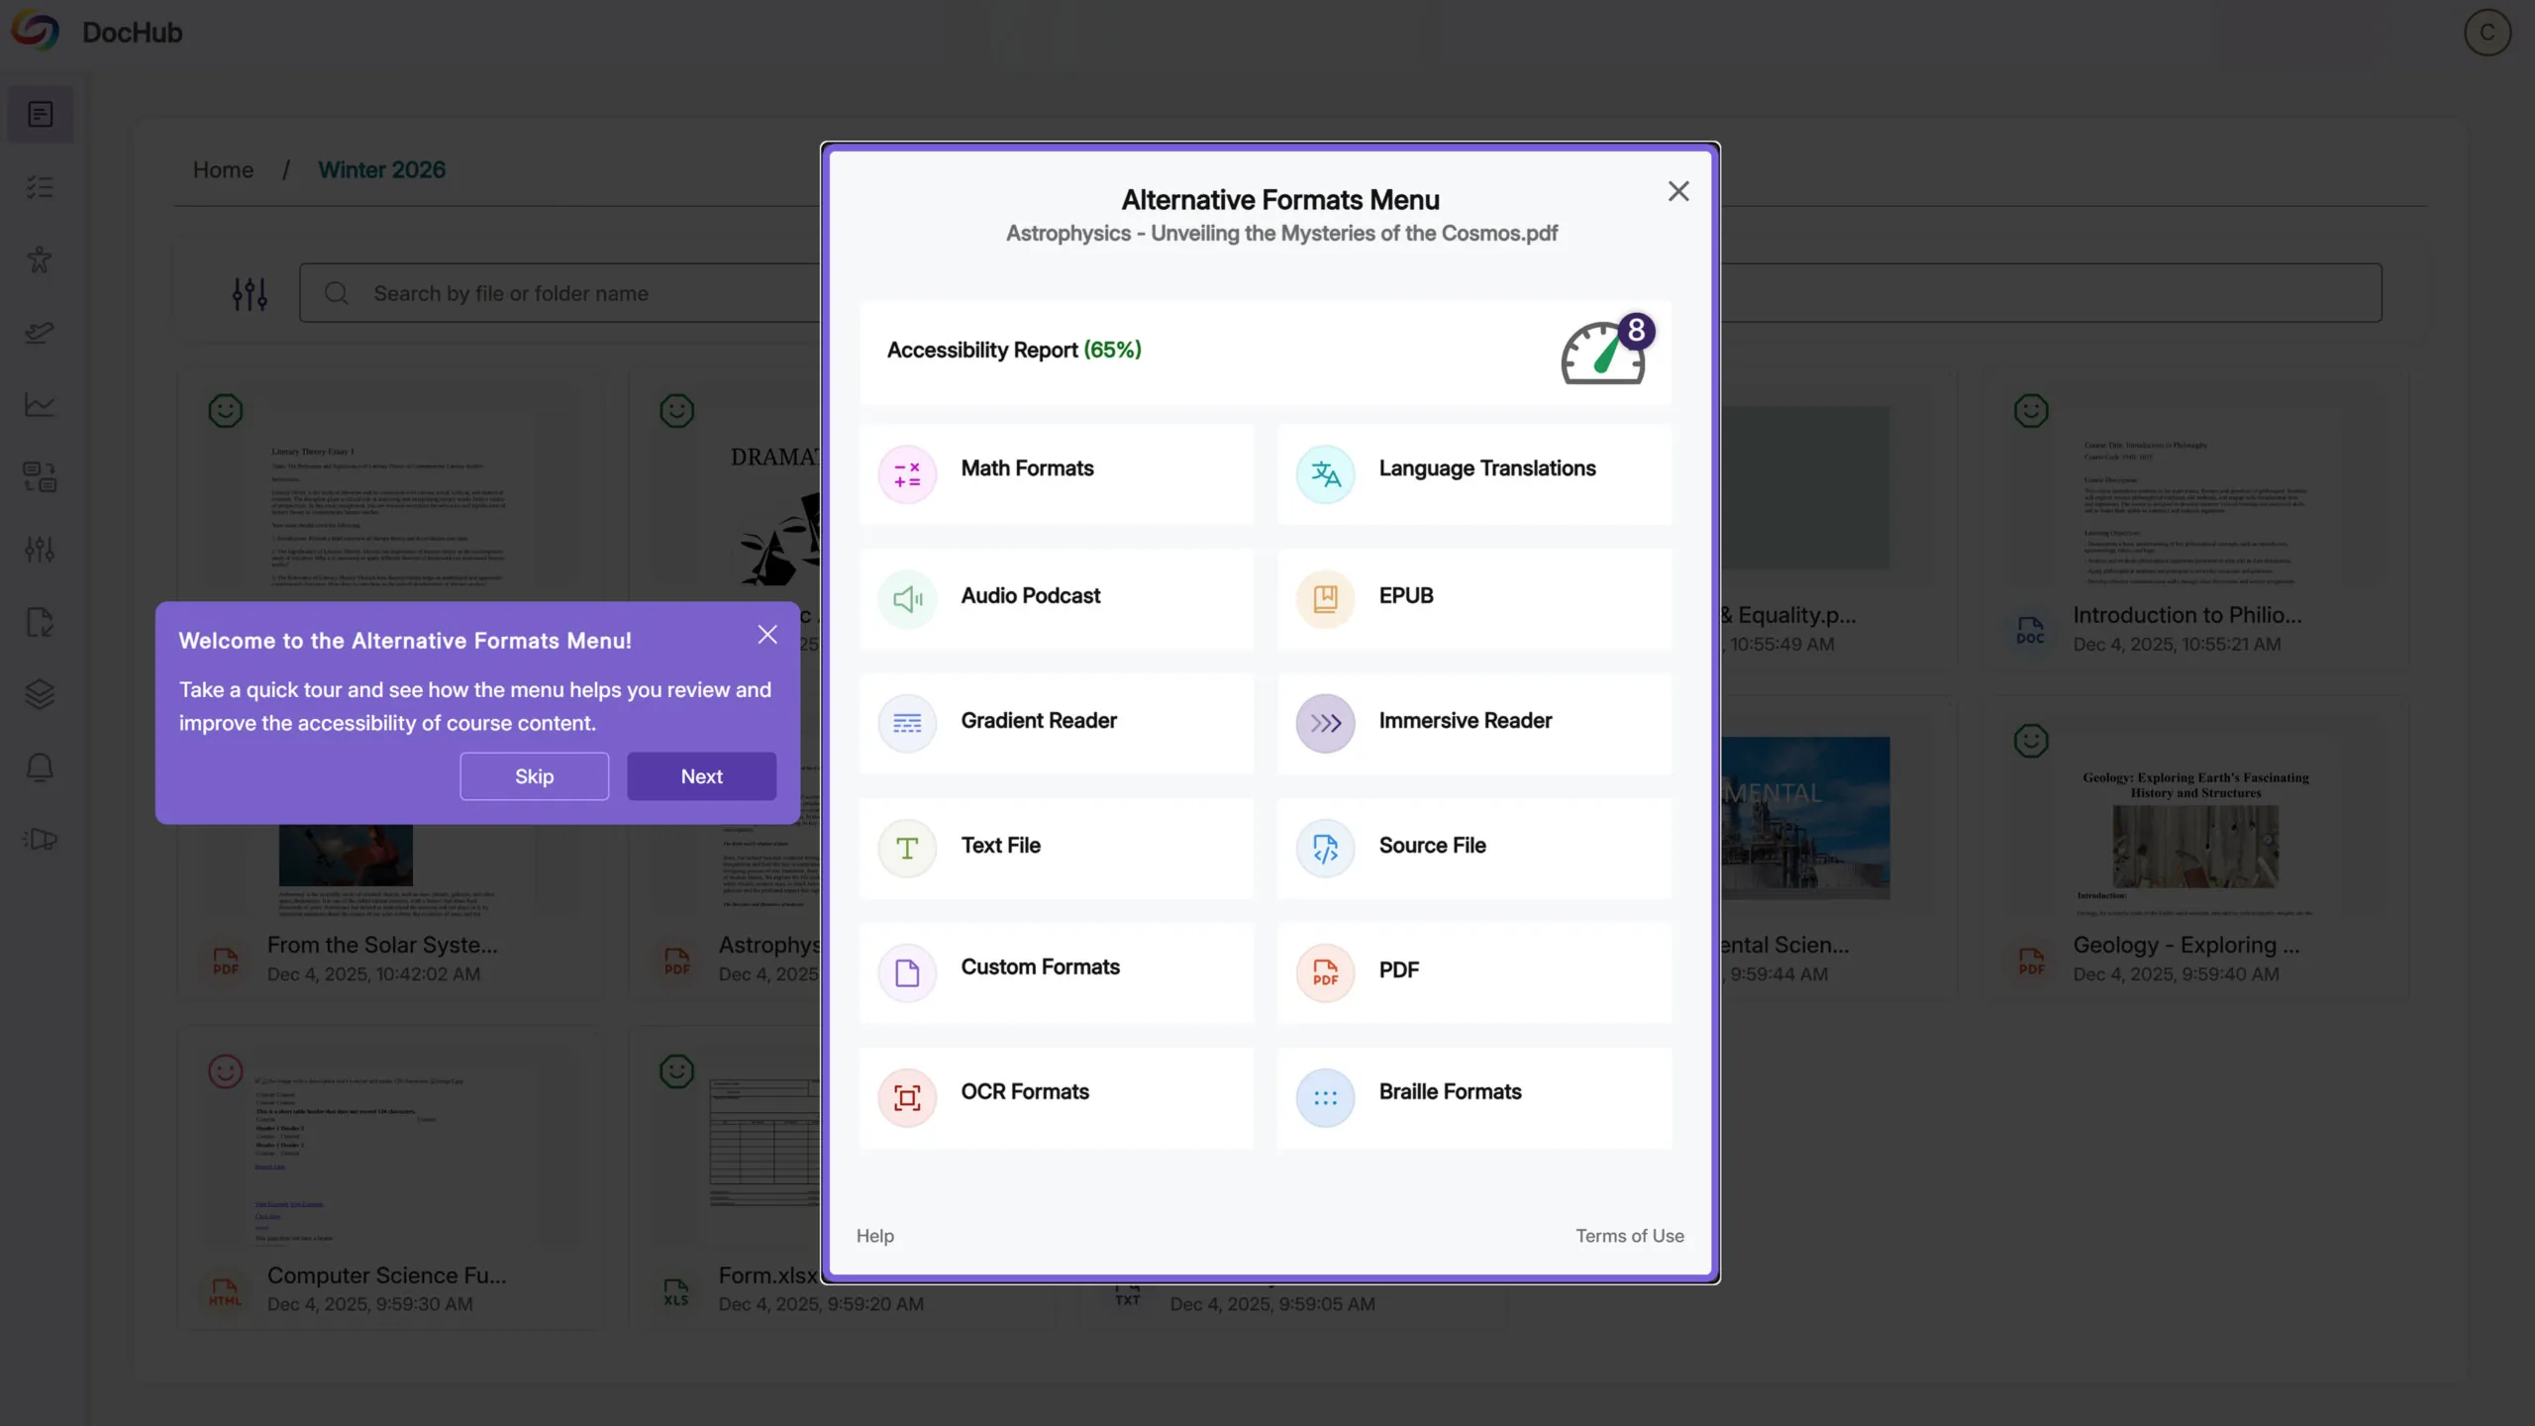Open the Terms of Use link

[x=1629, y=1236]
